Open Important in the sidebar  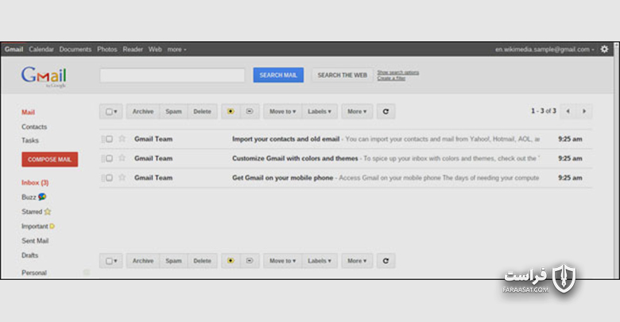(37, 227)
